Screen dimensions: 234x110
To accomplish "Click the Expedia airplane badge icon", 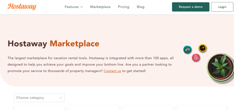I will [202, 48].
